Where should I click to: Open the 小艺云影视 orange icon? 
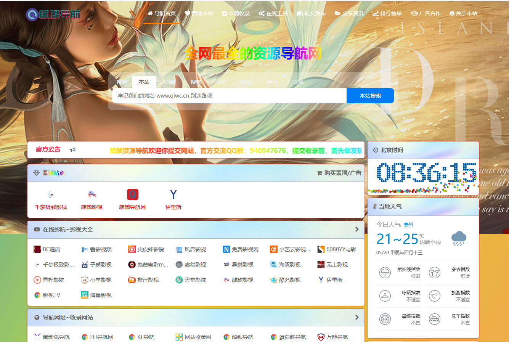(273, 249)
